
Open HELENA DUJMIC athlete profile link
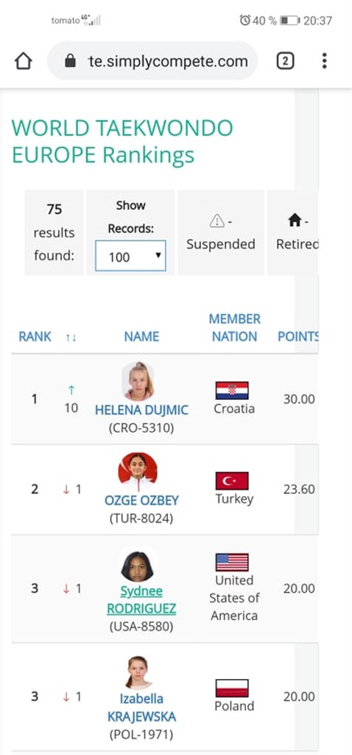(141, 410)
